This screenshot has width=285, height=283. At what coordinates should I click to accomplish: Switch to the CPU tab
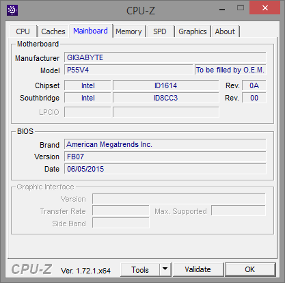(23, 31)
